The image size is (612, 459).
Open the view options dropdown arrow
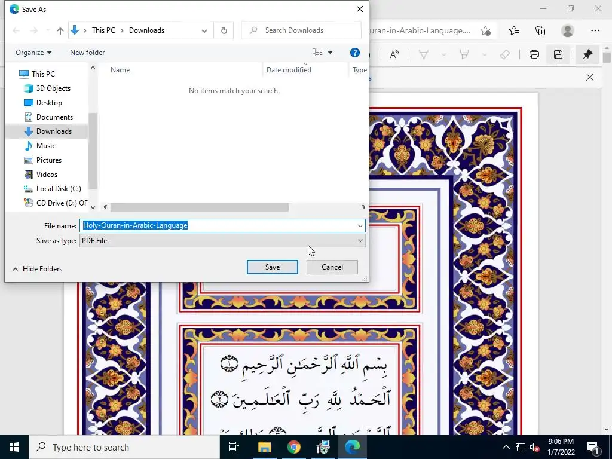(330, 53)
